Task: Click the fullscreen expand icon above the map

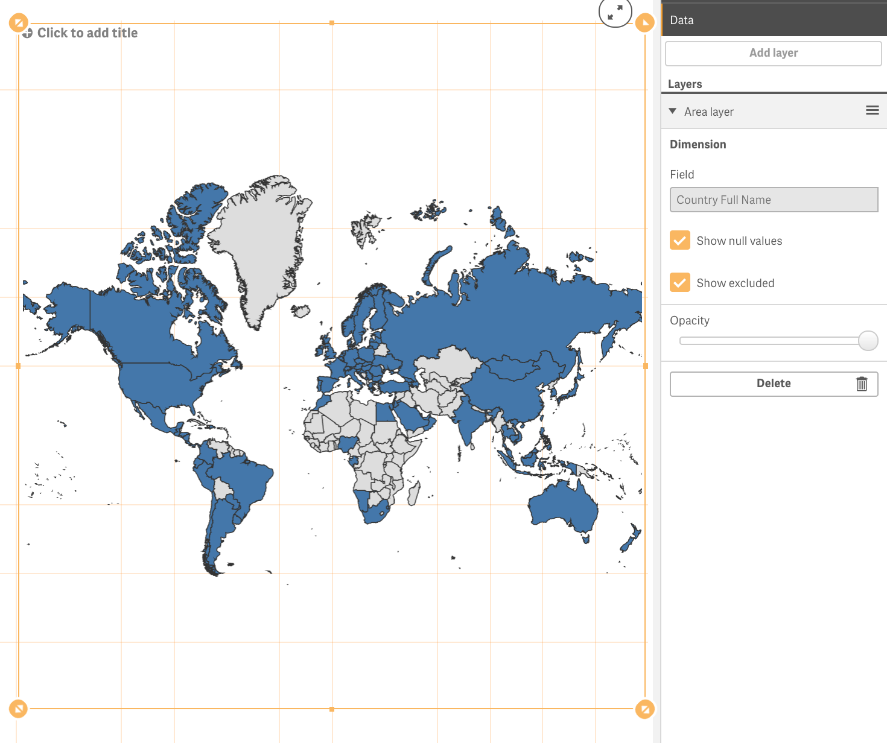Action: click(615, 13)
